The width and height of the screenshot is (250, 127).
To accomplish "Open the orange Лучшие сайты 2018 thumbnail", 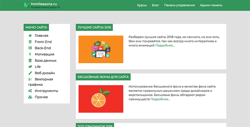I will pos(101,49).
